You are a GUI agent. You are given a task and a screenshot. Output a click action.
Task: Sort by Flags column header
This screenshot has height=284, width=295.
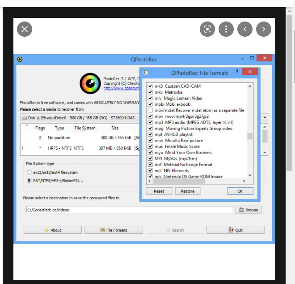click(40, 128)
